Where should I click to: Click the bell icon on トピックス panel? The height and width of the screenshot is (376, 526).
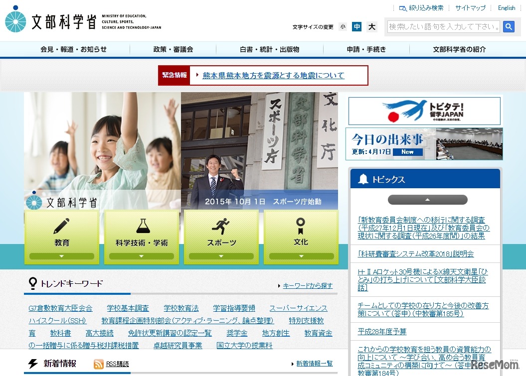363,179
